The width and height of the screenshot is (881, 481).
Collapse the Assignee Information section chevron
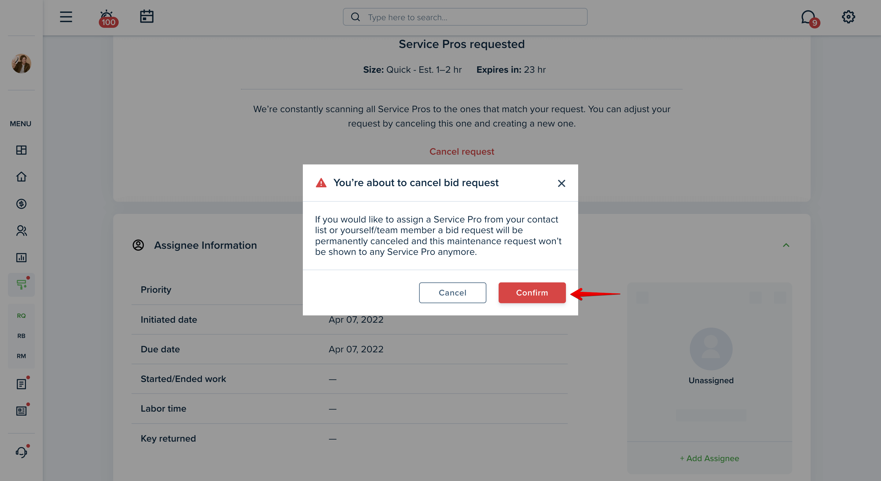786,245
